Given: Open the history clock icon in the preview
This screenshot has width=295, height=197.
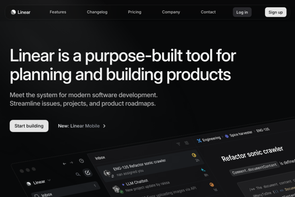Looking at the screenshot, I should point(81,161).
